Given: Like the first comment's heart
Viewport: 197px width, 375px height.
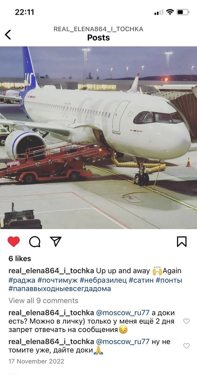Looking at the screenshot, I should coord(186,321).
